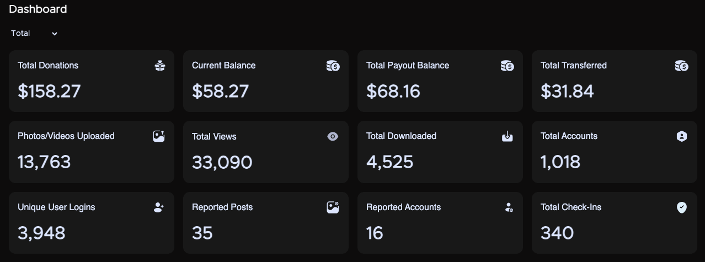Click the Total Donations card label

click(x=48, y=66)
